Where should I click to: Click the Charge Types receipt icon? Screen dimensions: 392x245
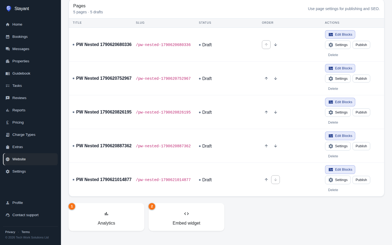[8, 135]
